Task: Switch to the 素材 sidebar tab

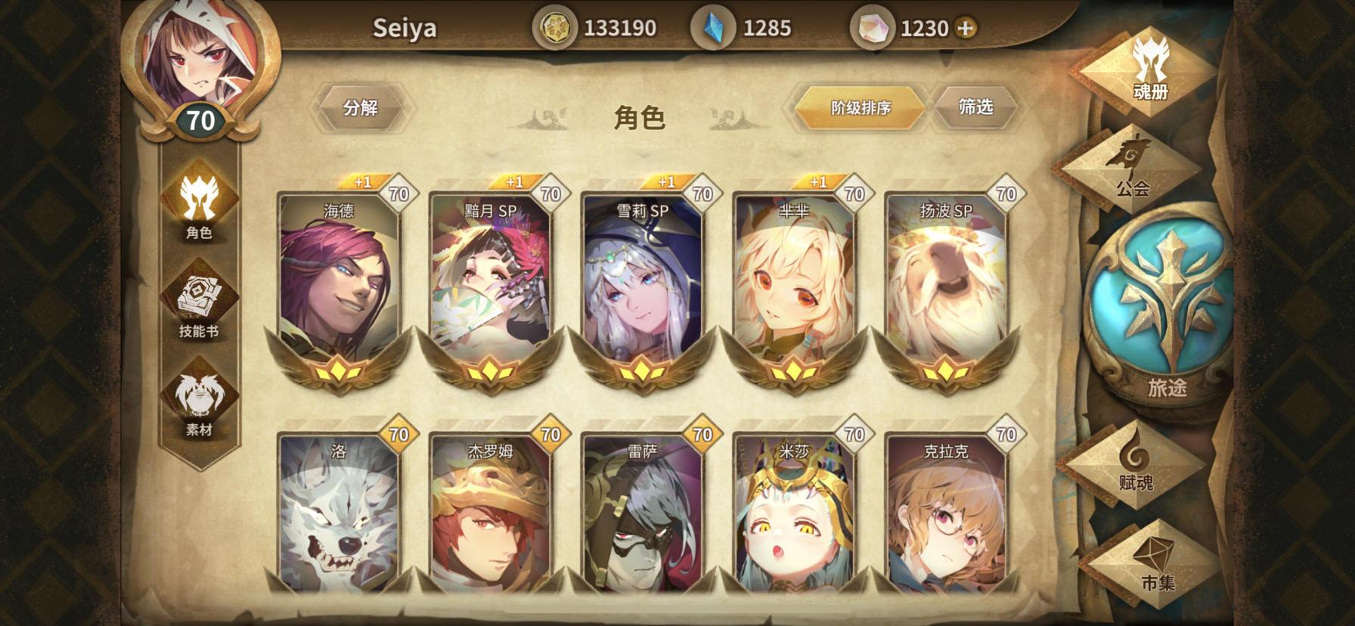Action: (x=199, y=399)
